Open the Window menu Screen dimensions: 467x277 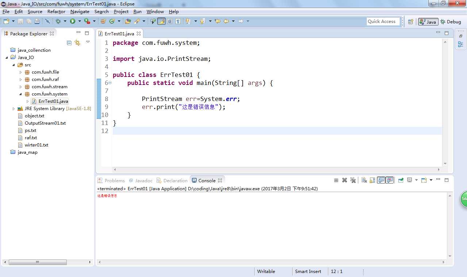click(155, 11)
